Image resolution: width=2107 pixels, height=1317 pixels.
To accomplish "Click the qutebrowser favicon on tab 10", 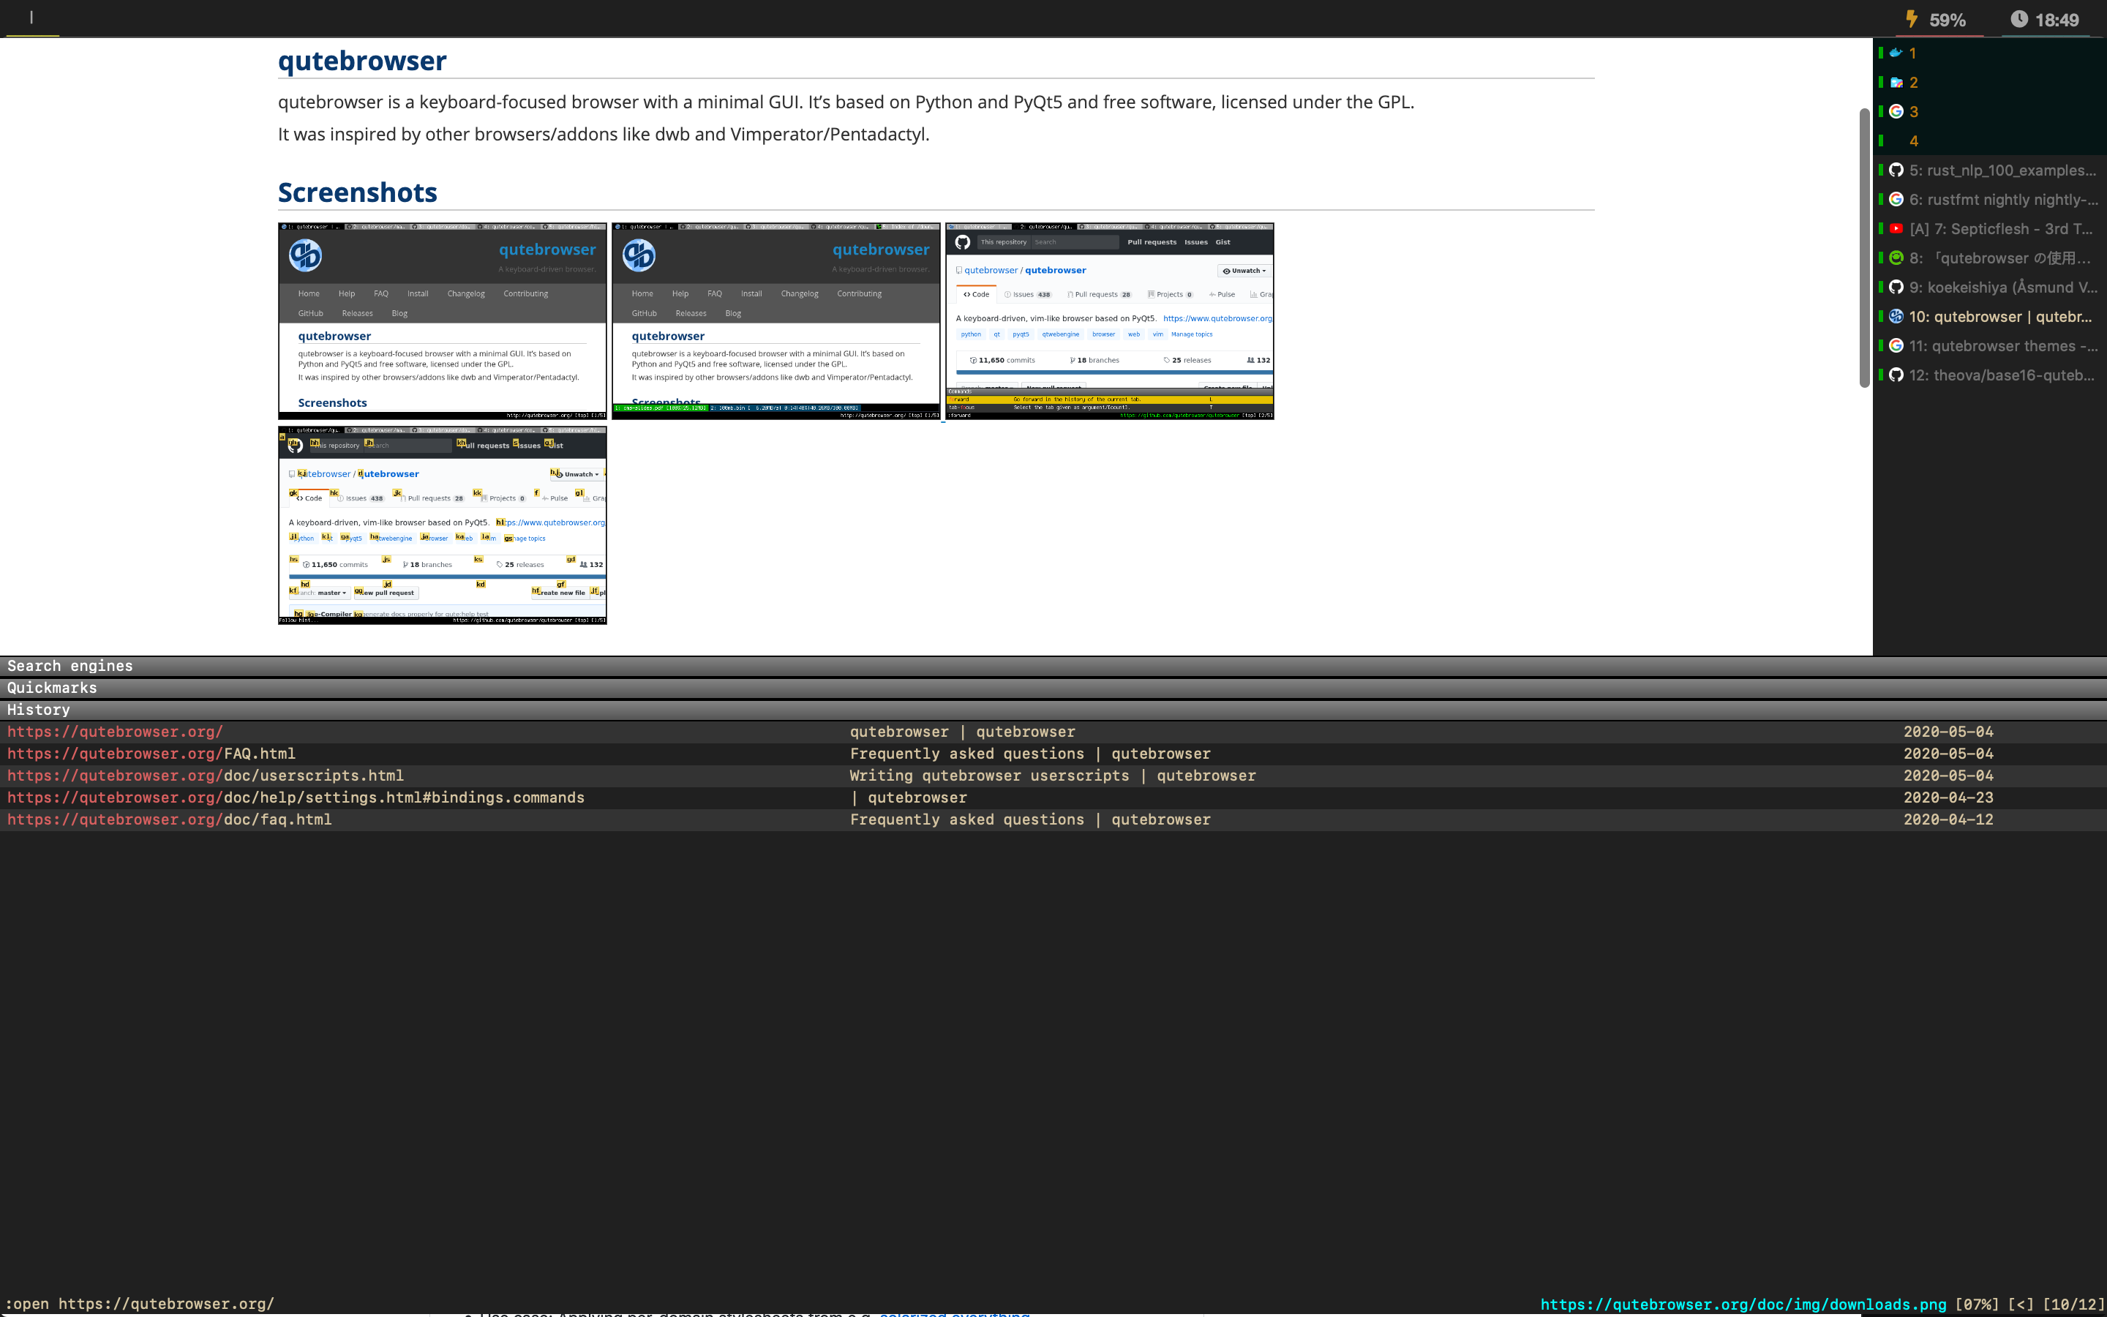I will pos(1896,316).
